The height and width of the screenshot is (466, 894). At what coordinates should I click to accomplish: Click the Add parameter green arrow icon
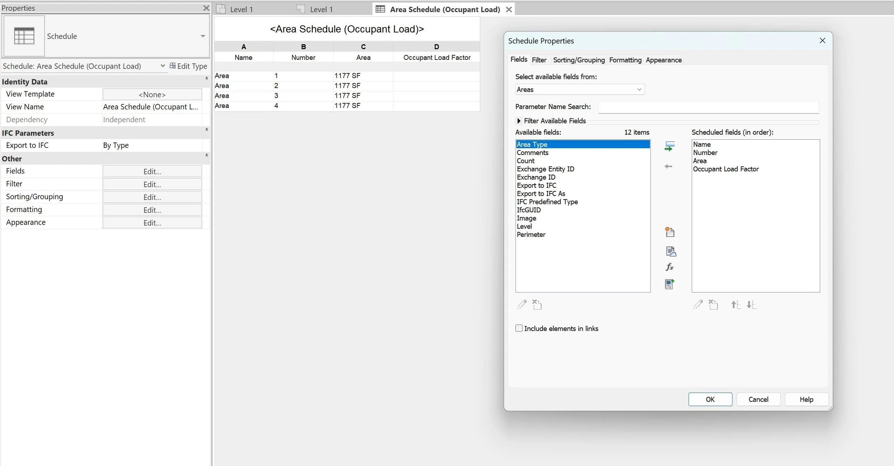click(669, 146)
